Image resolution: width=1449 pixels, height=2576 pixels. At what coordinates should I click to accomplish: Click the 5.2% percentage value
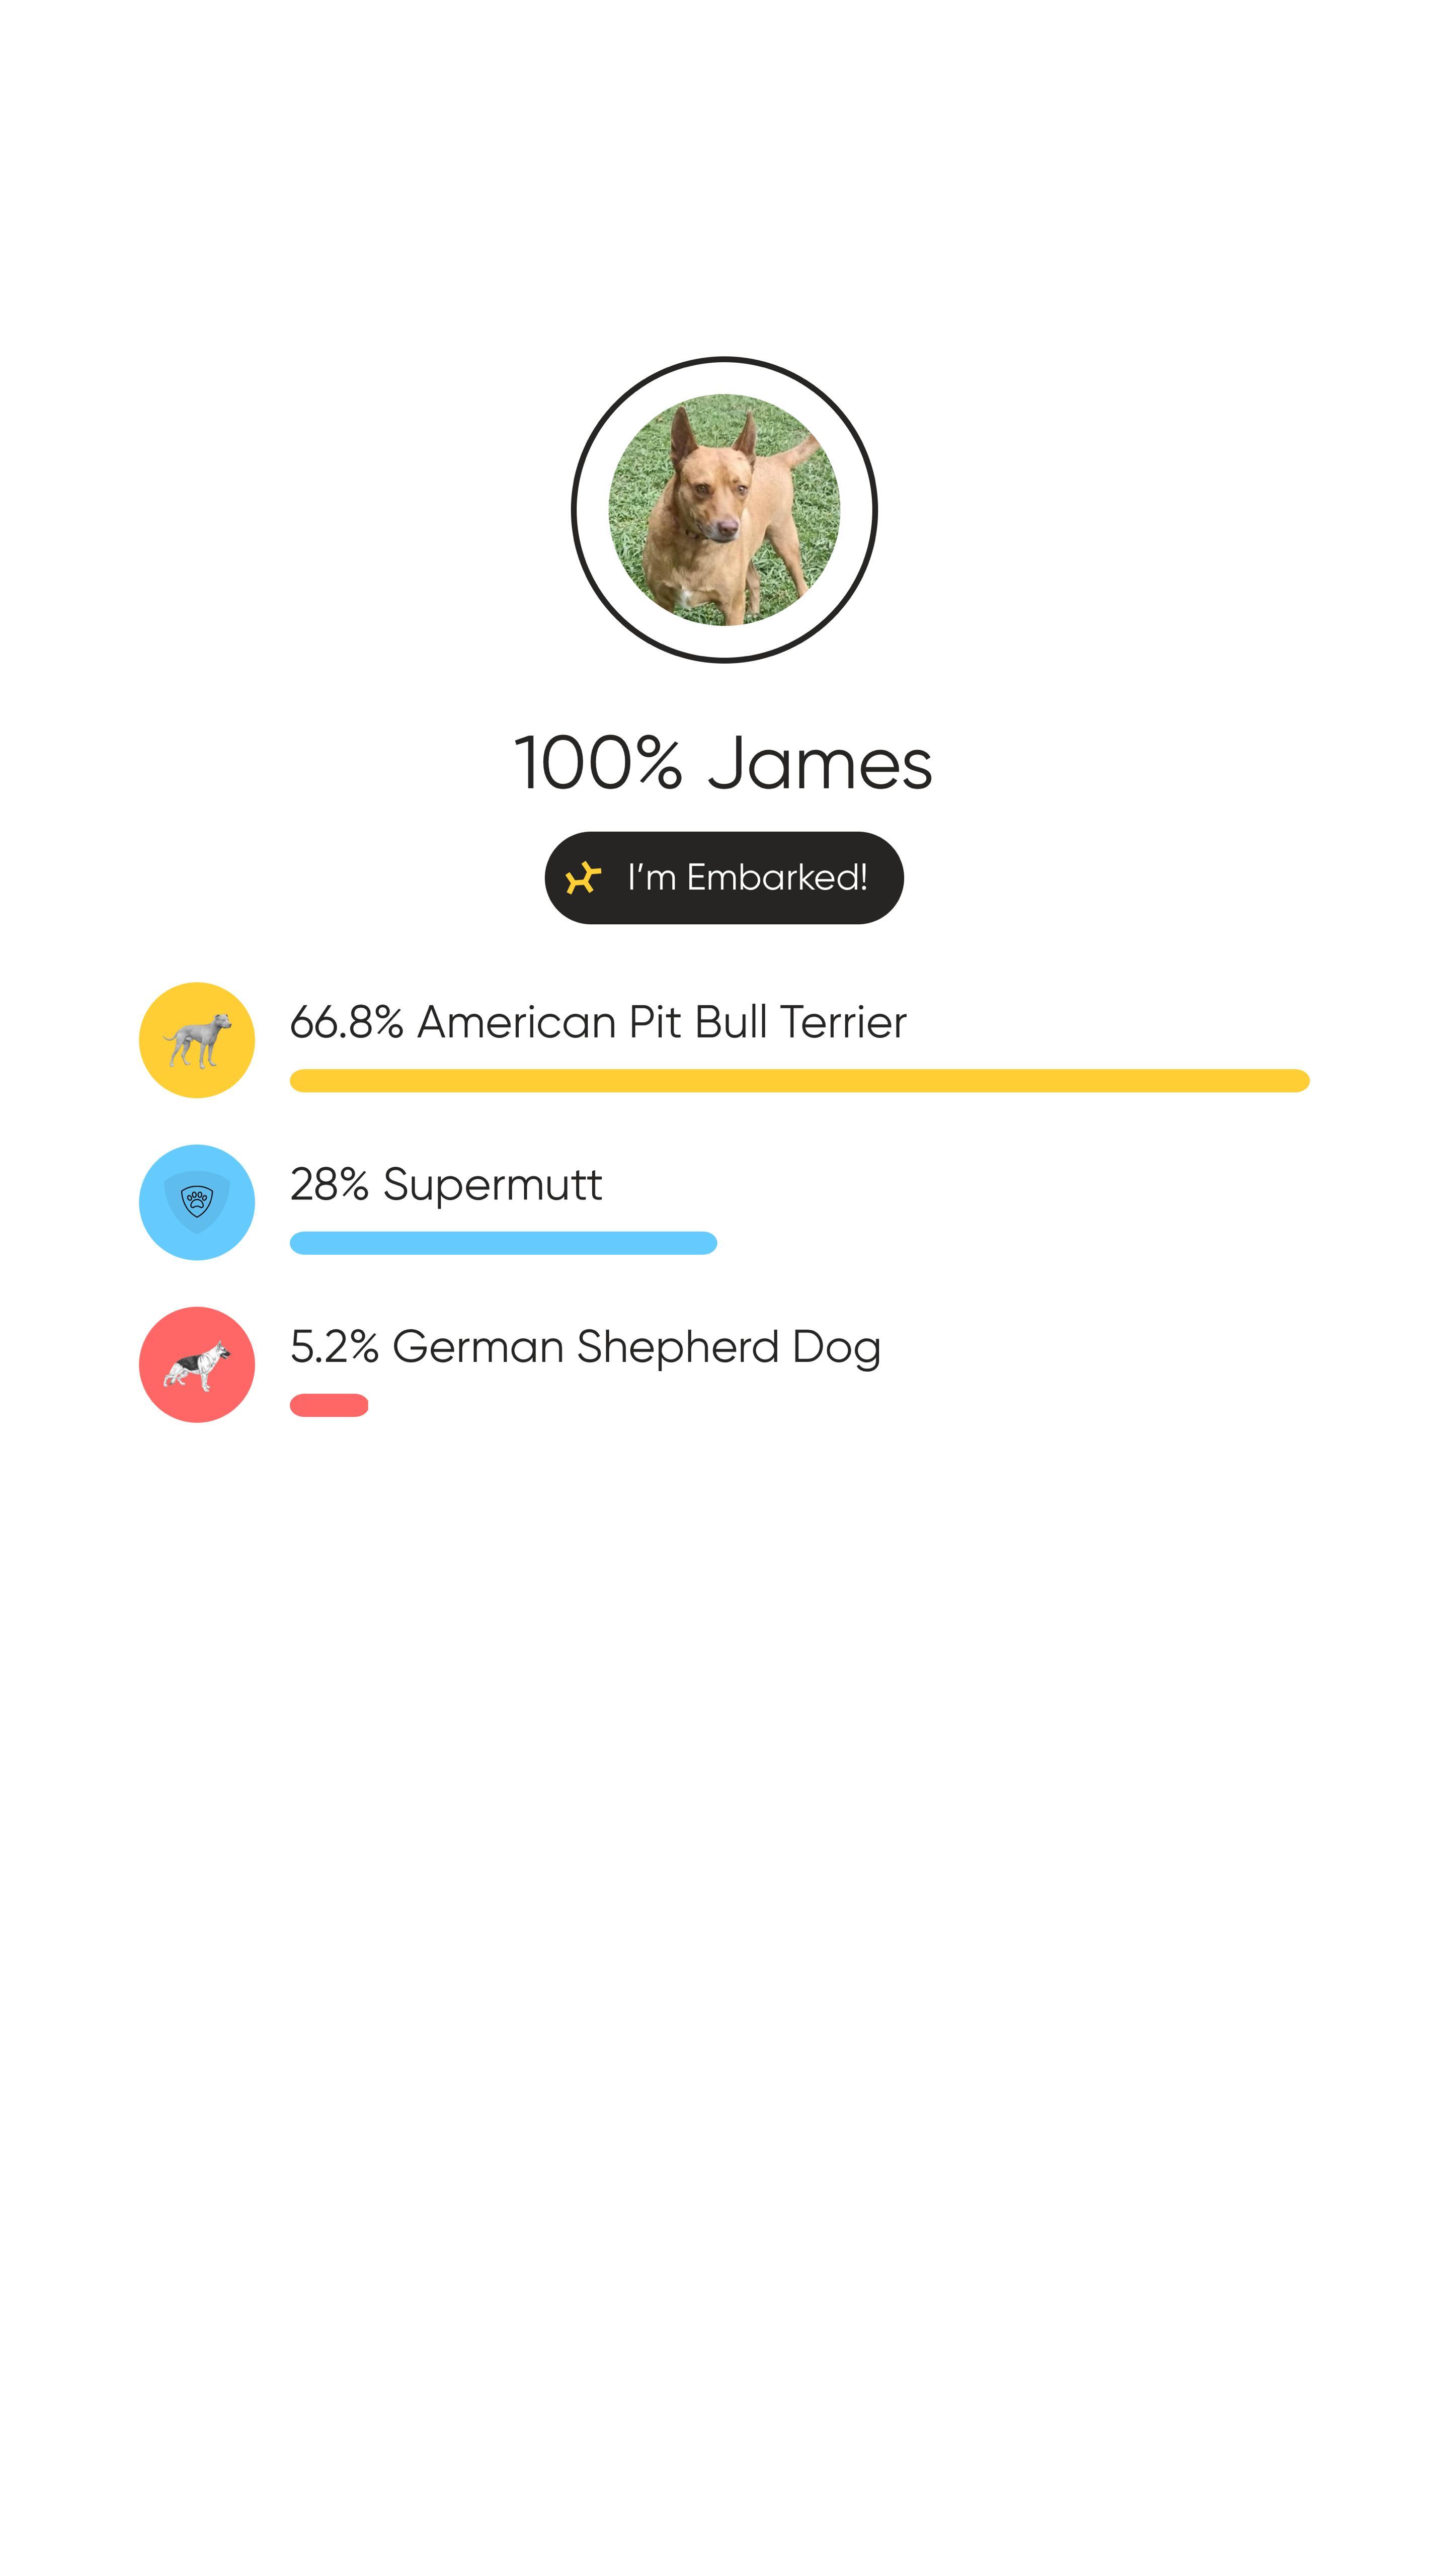[334, 1347]
